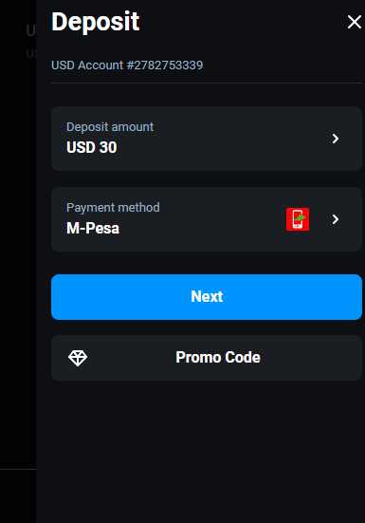This screenshot has height=523, width=365.
Task: Click the Payment method label
Action: pyautogui.click(x=113, y=208)
